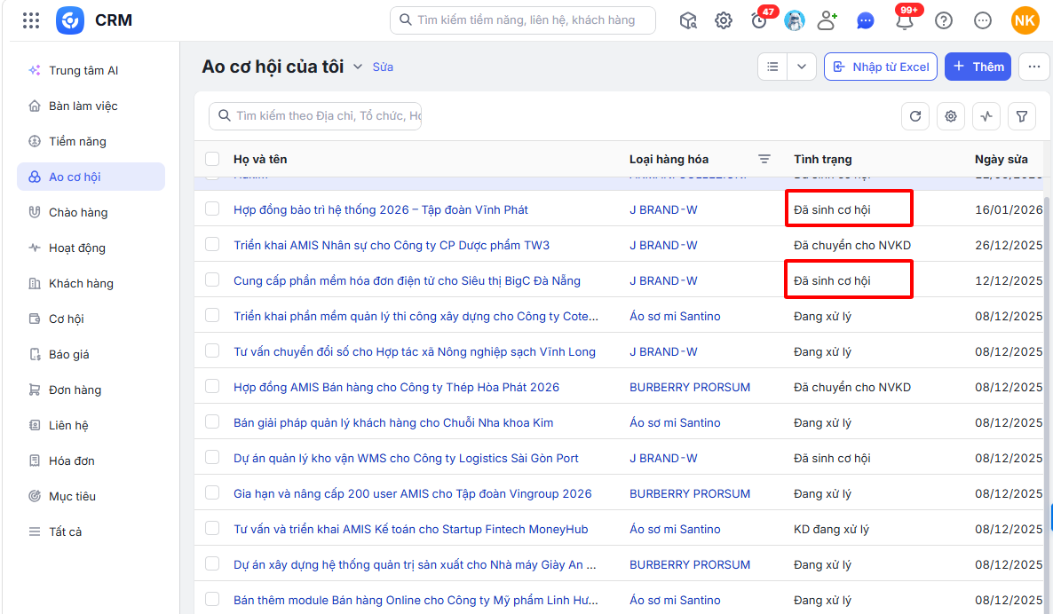Focus the global search field
Screen dimensions: 1053x614
(x=522, y=20)
